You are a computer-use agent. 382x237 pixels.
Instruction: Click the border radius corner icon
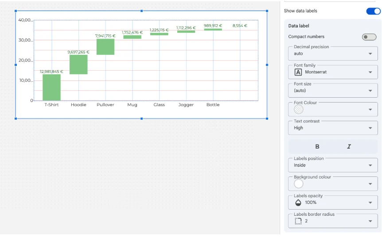pos(298,221)
